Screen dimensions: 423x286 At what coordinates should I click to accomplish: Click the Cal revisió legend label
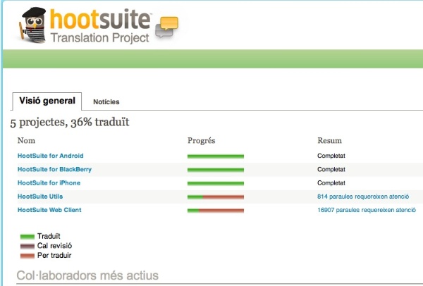point(54,246)
